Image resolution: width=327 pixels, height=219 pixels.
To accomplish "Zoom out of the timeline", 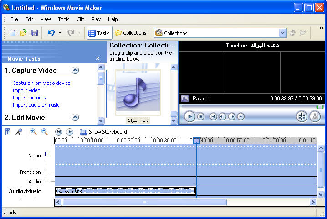I will [x=44, y=132].
